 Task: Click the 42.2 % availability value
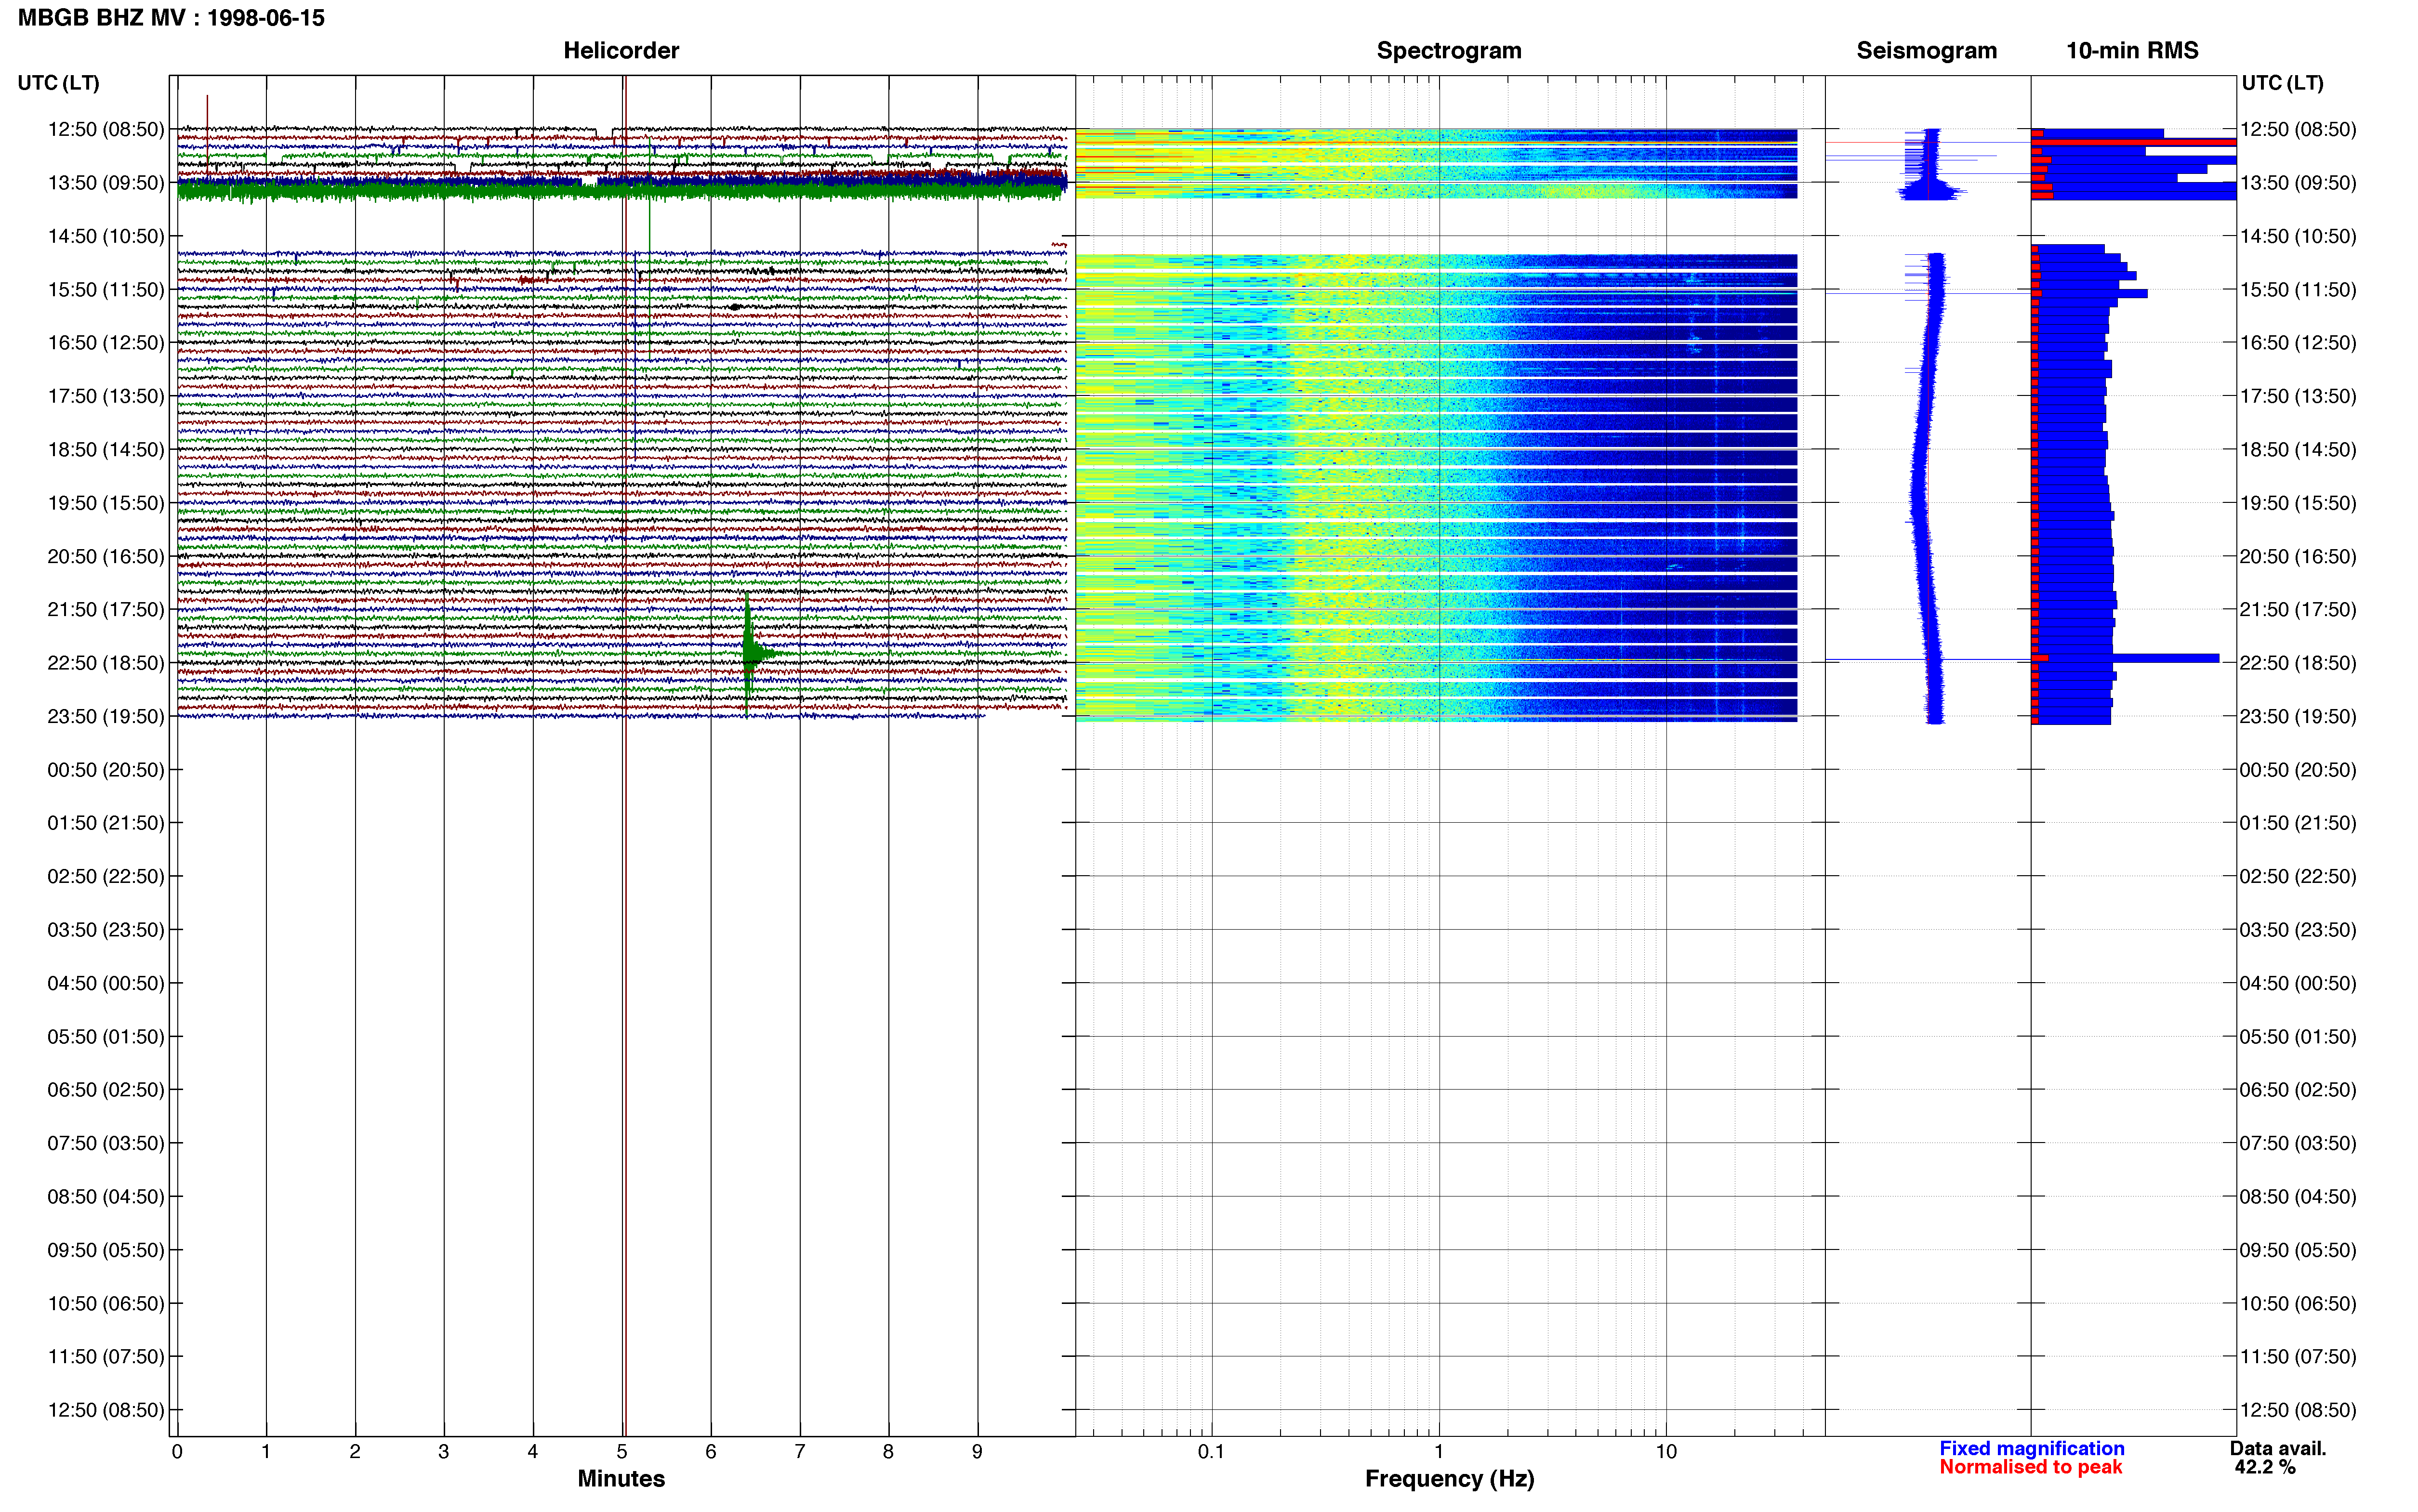pos(2265,1467)
